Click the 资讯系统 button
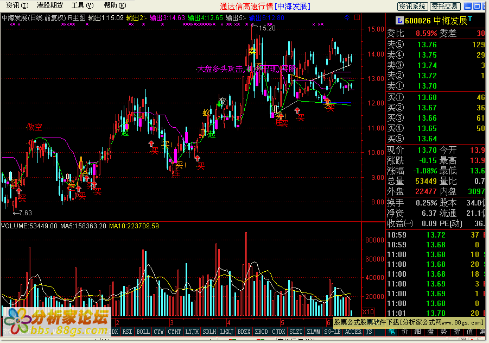This screenshot has width=489, height=343. pos(412,6)
